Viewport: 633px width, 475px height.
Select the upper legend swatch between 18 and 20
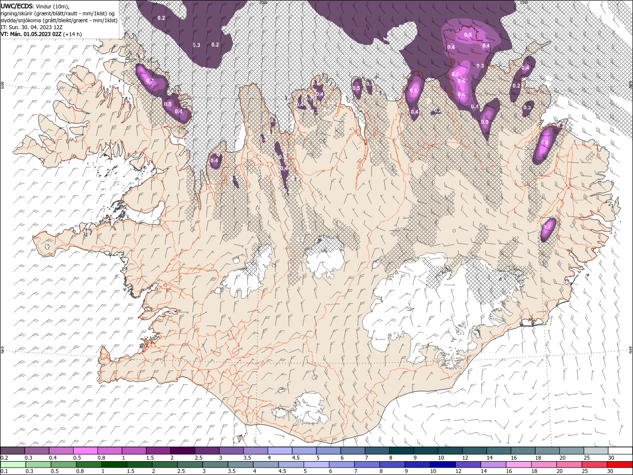pos(548,450)
